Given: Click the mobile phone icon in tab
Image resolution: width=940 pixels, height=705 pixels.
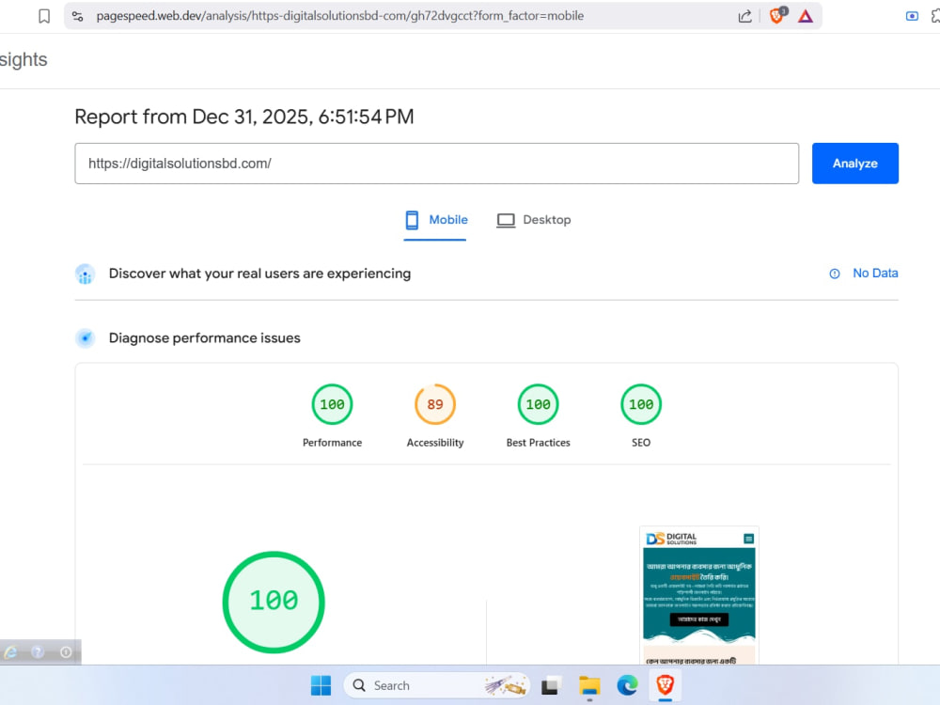Looking at the screenshot, I should [412, 220].
